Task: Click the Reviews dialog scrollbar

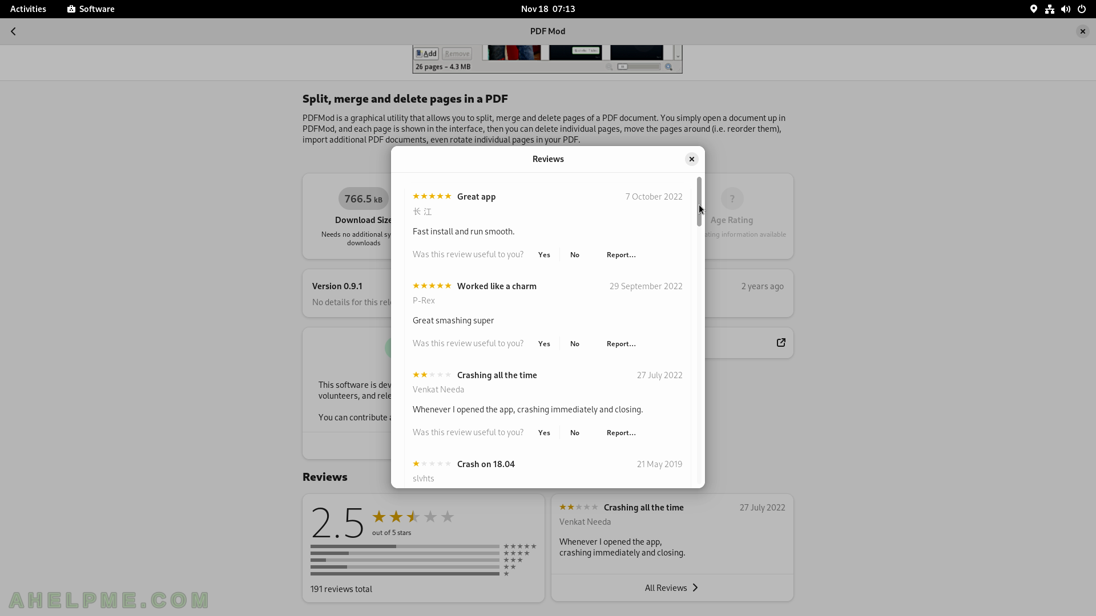Action: click(699, 201)
